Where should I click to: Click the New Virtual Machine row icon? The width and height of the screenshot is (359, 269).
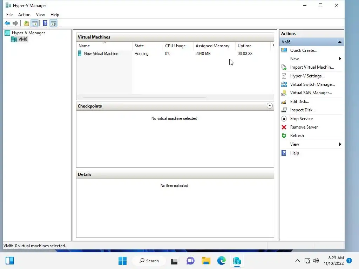click(x=80, y=54)
